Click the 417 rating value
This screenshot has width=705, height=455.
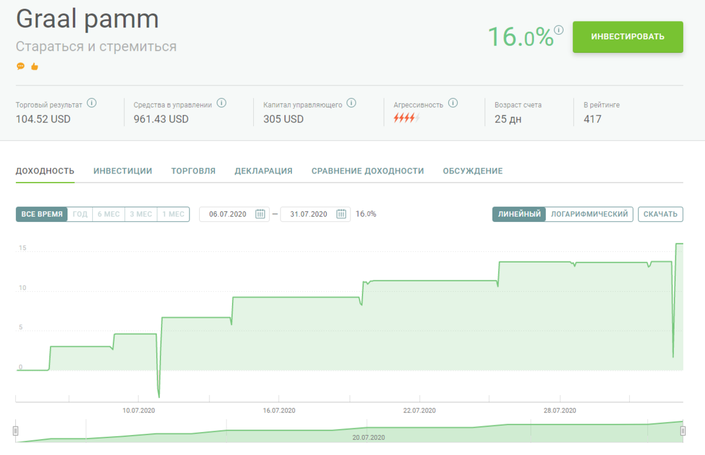[x=592, y=119]
